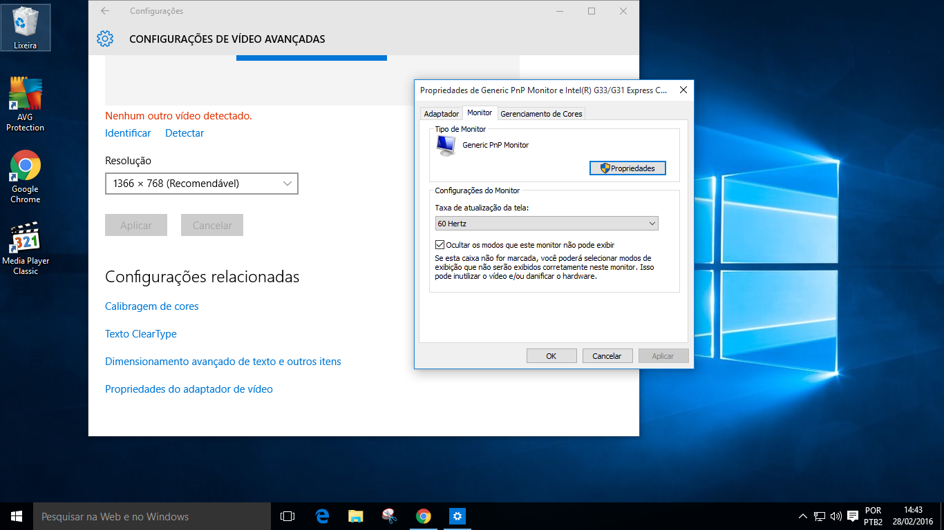
Task: Maximize the Configurações window
Action: [592, 11]
